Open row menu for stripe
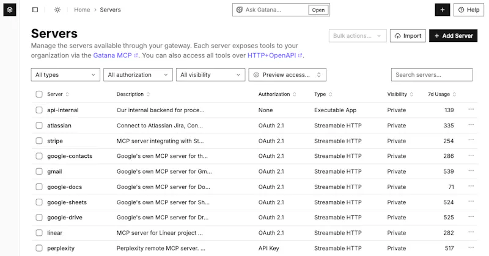 coord(471,140)
